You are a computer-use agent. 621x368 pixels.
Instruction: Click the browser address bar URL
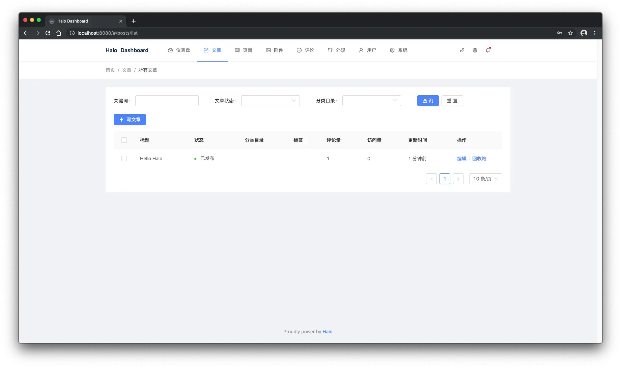(108, 33)
